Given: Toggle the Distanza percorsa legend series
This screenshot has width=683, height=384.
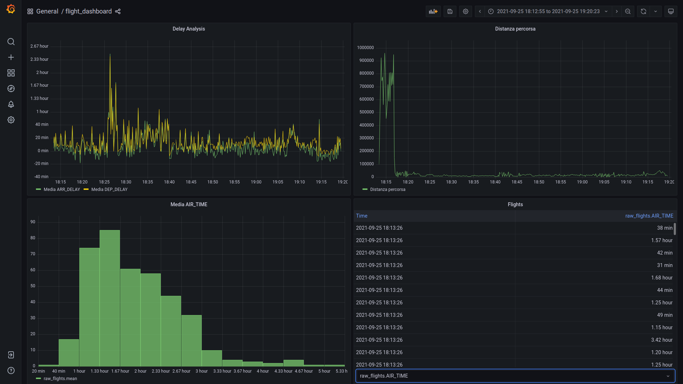Looking at the screenshot, I should click(387, 190).
